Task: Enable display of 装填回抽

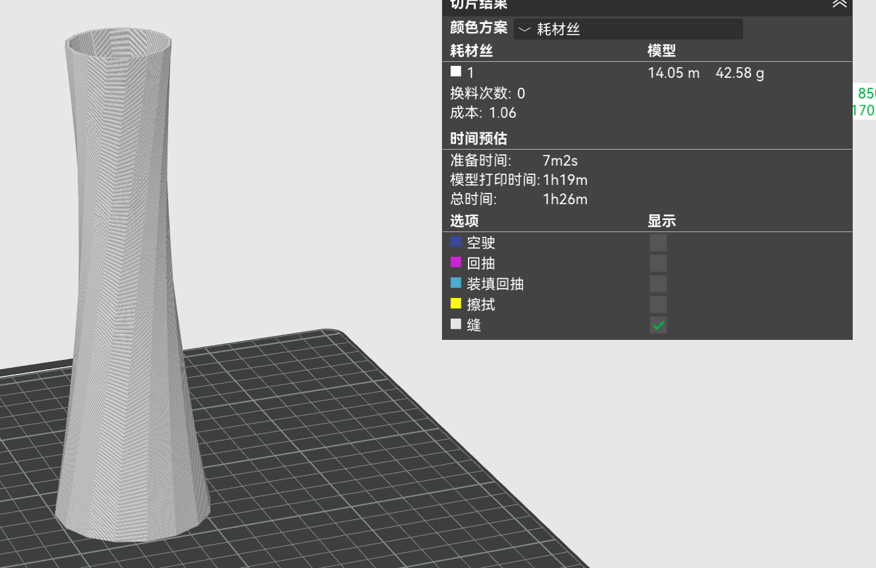Action: click(x=658, y=284)
